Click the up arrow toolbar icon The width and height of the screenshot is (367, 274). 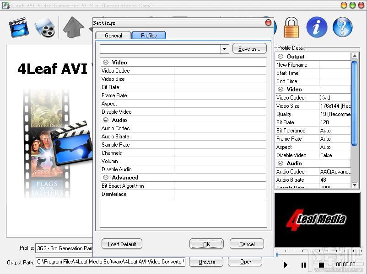[x=74, y=27]
